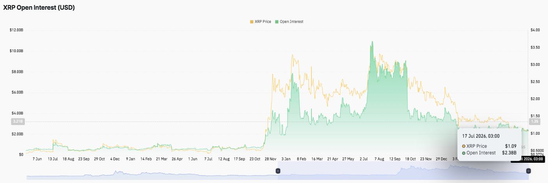Click the 23 Nov x-axis date

426,159
